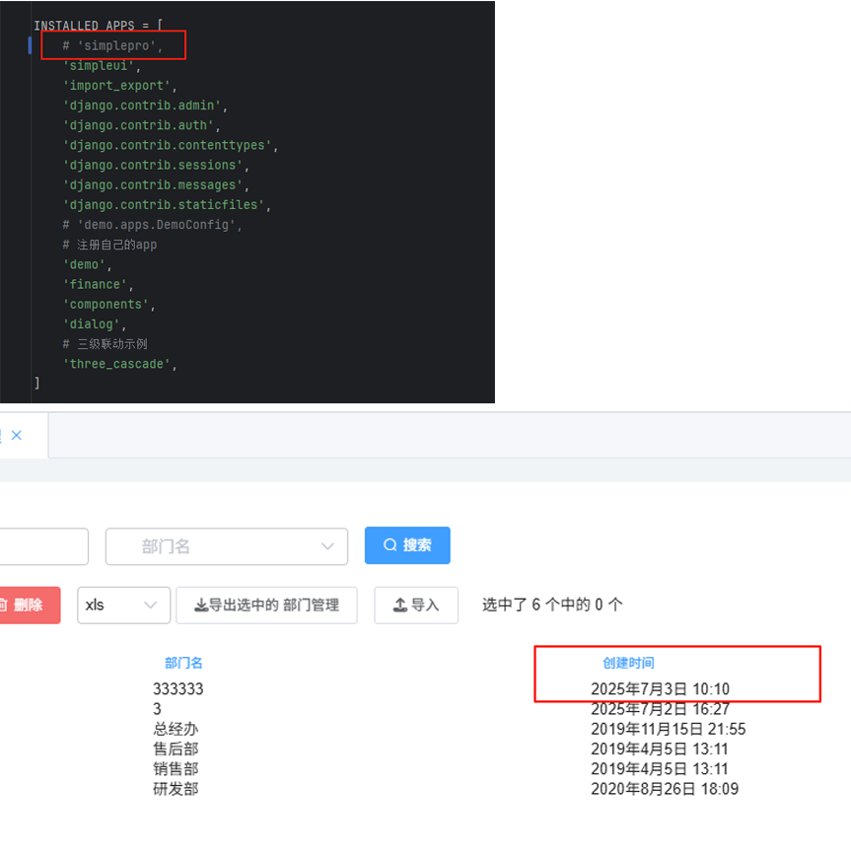Click the '# demo.apps.DemoConfig' comment line
This screenshot has height=858, width=851.
[x=152, y=224]
